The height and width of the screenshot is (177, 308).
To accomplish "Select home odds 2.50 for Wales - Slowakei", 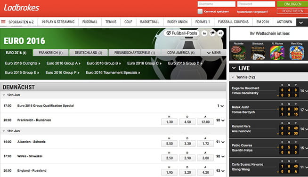I will pos(170,158).
